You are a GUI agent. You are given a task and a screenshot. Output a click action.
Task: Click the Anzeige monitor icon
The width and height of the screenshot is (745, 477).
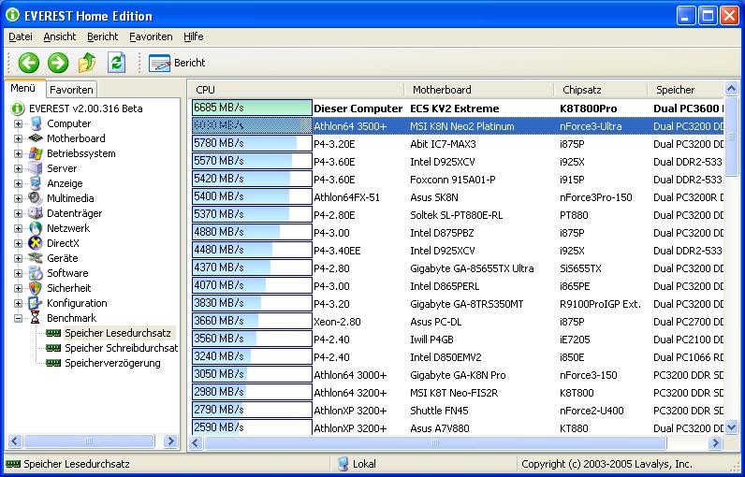pyautogui.click(x=36, y=183)
